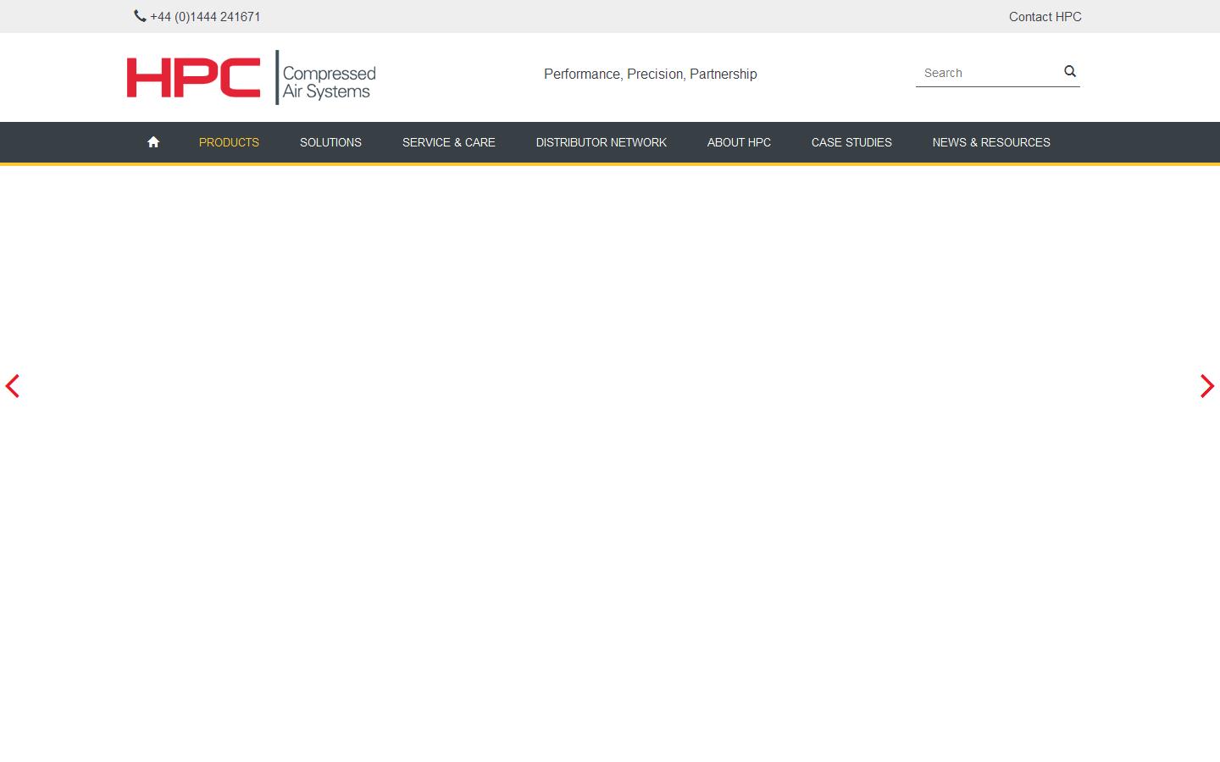
Task: Click the yellow highlight bar under the navigation
Action: pyautogui.click(x=610, y=163)
